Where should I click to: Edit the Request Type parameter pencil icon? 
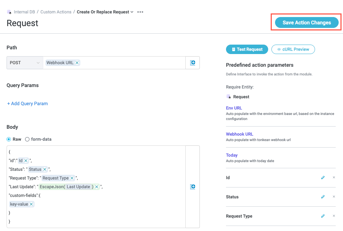323,216
